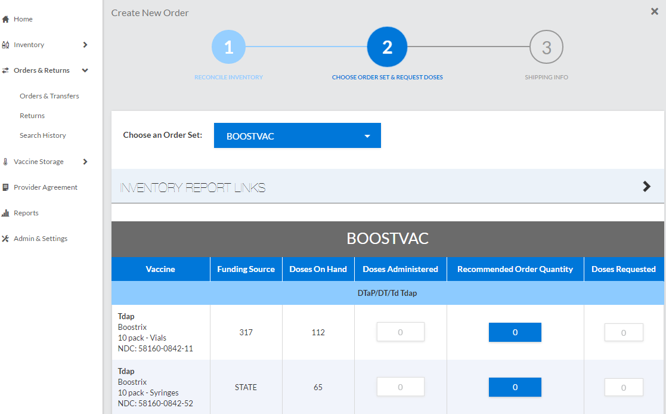666x414 pixels.
Task: Select the Reports chart icon
Action: tap(6, 212)
